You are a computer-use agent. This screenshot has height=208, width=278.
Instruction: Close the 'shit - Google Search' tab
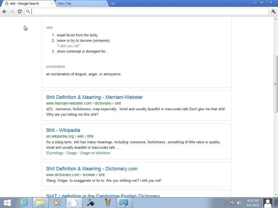[x=52, y=4]
